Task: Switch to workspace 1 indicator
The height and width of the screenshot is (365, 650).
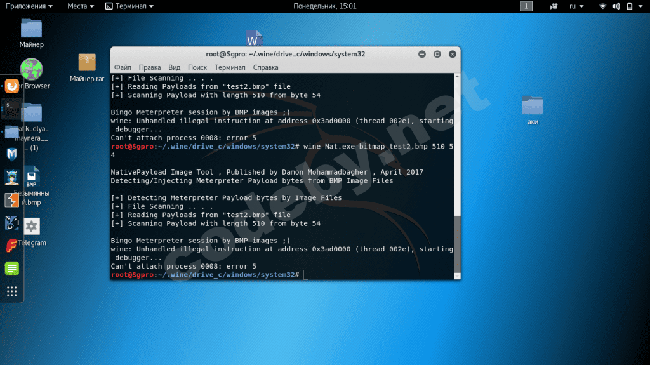Action: (x=526, y=6)
